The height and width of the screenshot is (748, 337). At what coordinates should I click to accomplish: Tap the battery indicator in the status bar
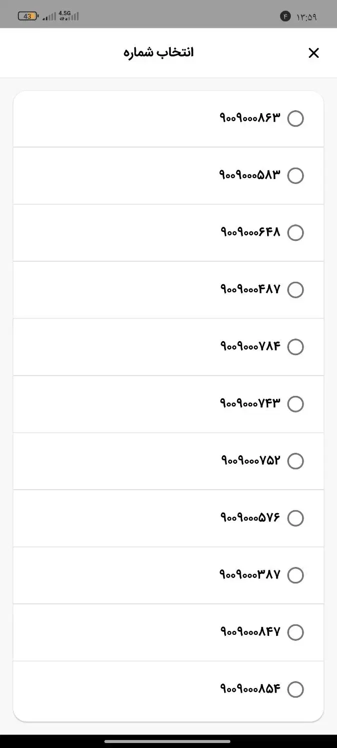click(x=27, y=15)
